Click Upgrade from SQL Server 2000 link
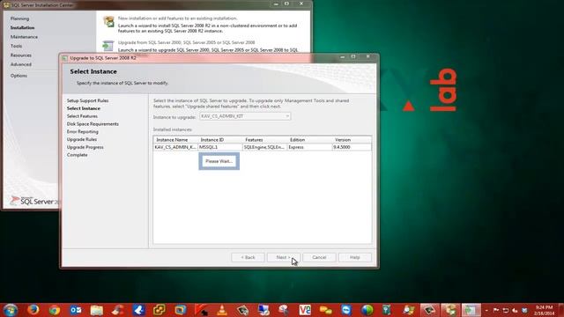This screenshot has height=317, width=564. pyautogui.click(x=186, y=42)
